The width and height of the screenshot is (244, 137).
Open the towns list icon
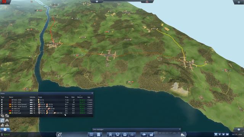(3, 125)
